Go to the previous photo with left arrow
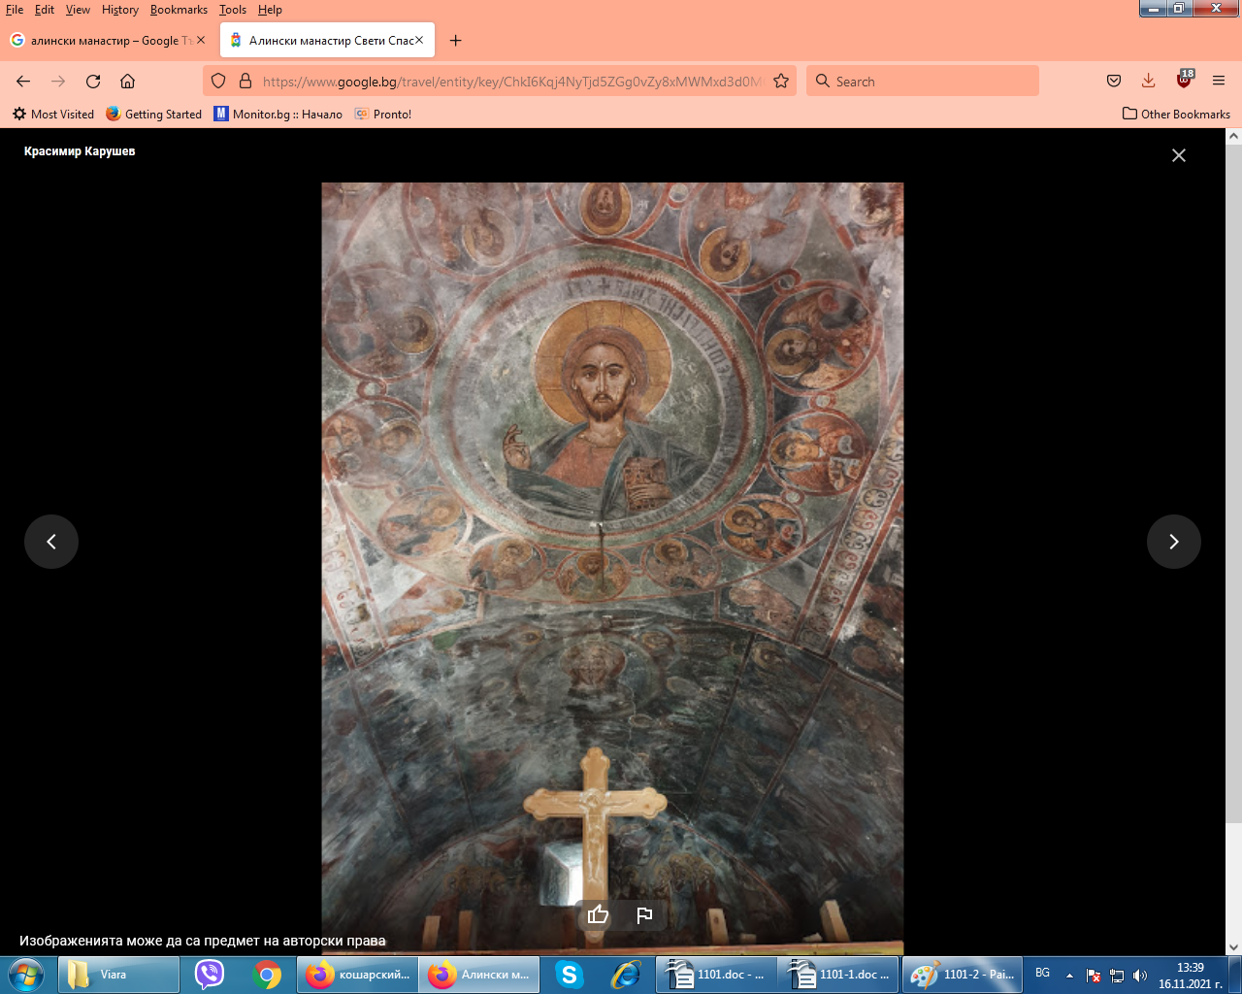The height and width of the screenshot is (994, 1242). 51,542
